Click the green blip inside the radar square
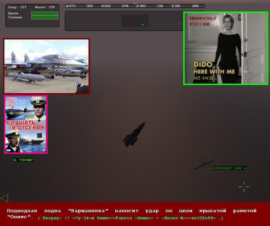The image size is (270, 226). (143, 24)
